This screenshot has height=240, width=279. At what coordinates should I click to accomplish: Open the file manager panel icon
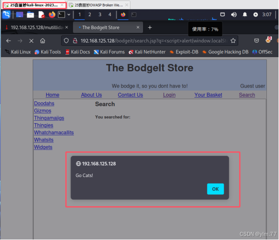coord(30,15)
